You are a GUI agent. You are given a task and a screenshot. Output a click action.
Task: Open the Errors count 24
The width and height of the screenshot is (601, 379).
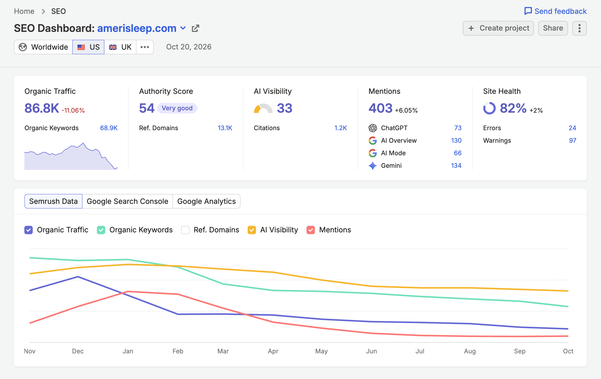tap(572, 128)
